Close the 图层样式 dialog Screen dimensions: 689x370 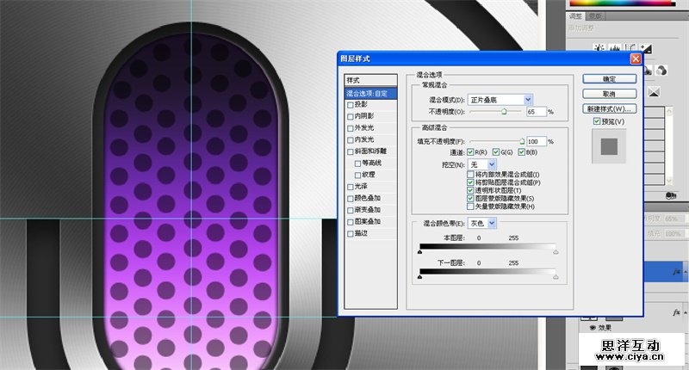(636, 59)
